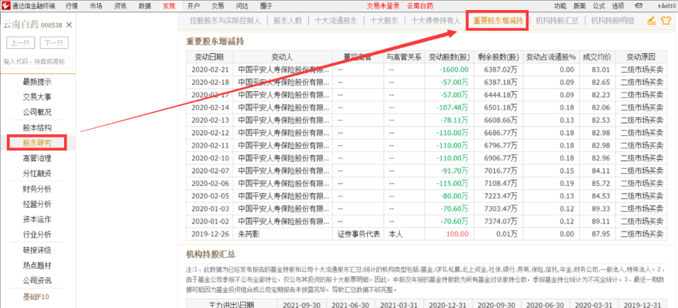Click the 剩余股数(股) column header
Image resolution: width=678 pixels, height=308 pixels.
coord(498,57)
